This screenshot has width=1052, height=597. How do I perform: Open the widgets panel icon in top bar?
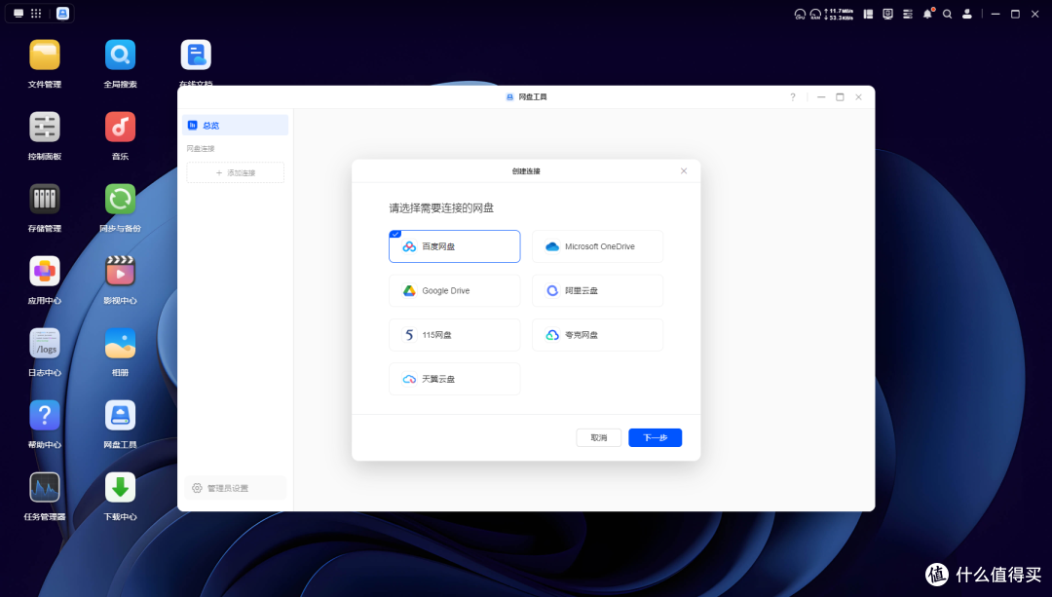pyautogui.click(x=868, y=14)
